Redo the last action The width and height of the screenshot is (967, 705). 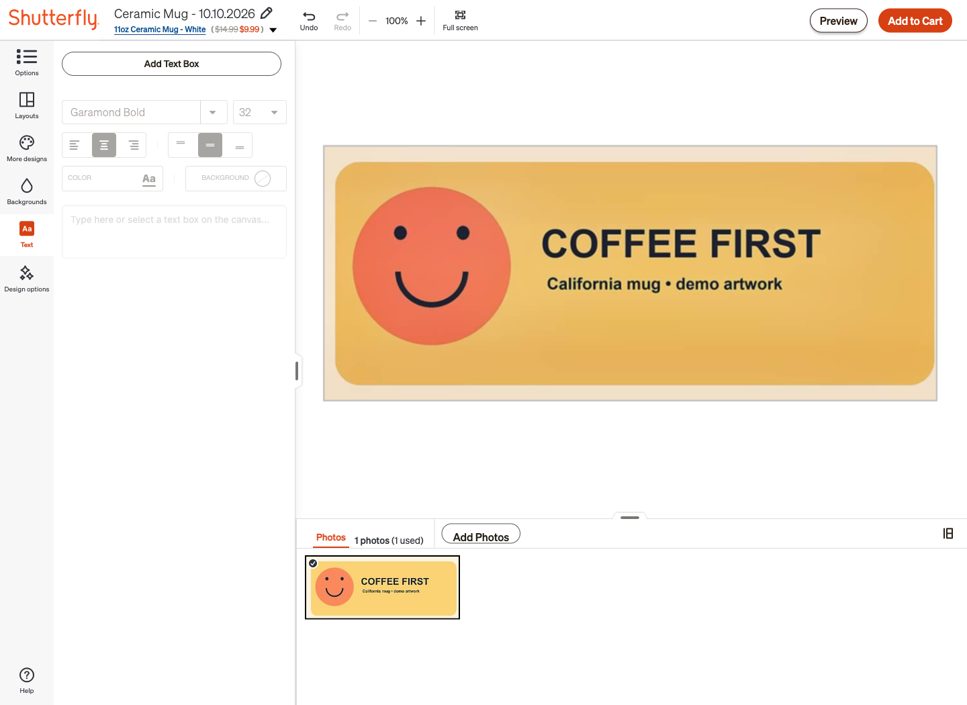(x=342, y=21)
